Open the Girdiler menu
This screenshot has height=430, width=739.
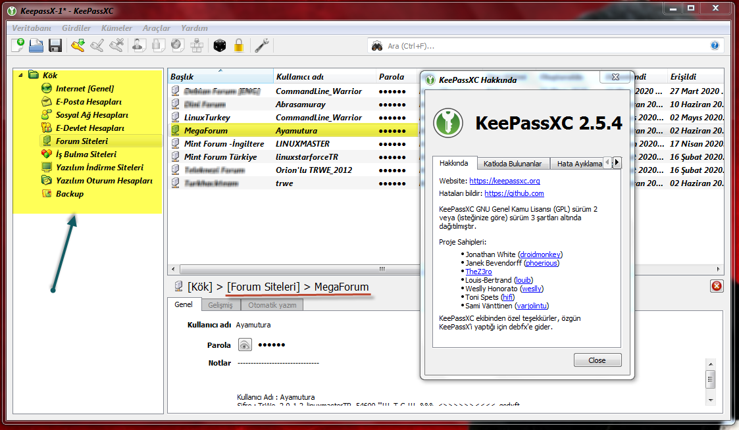tap(76, 28)
